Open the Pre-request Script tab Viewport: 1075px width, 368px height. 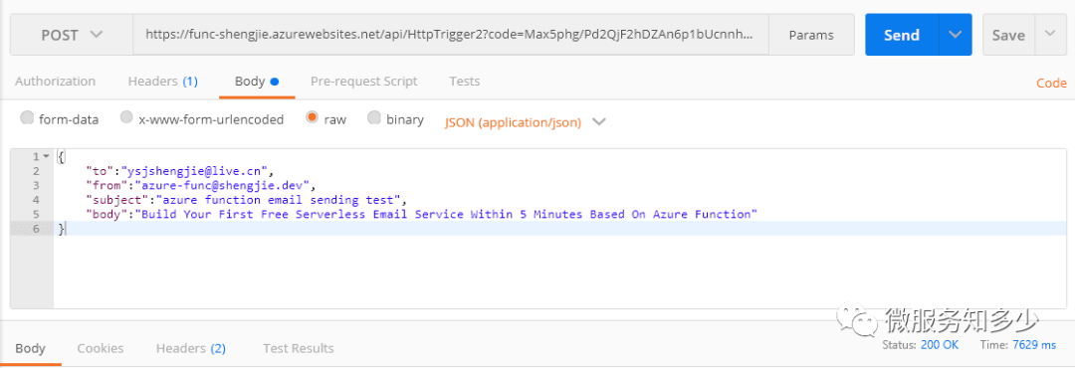363,81
